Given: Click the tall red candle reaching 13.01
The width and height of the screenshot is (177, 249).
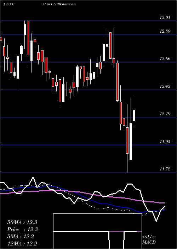Looking at the screenshot, I should 28,38.
